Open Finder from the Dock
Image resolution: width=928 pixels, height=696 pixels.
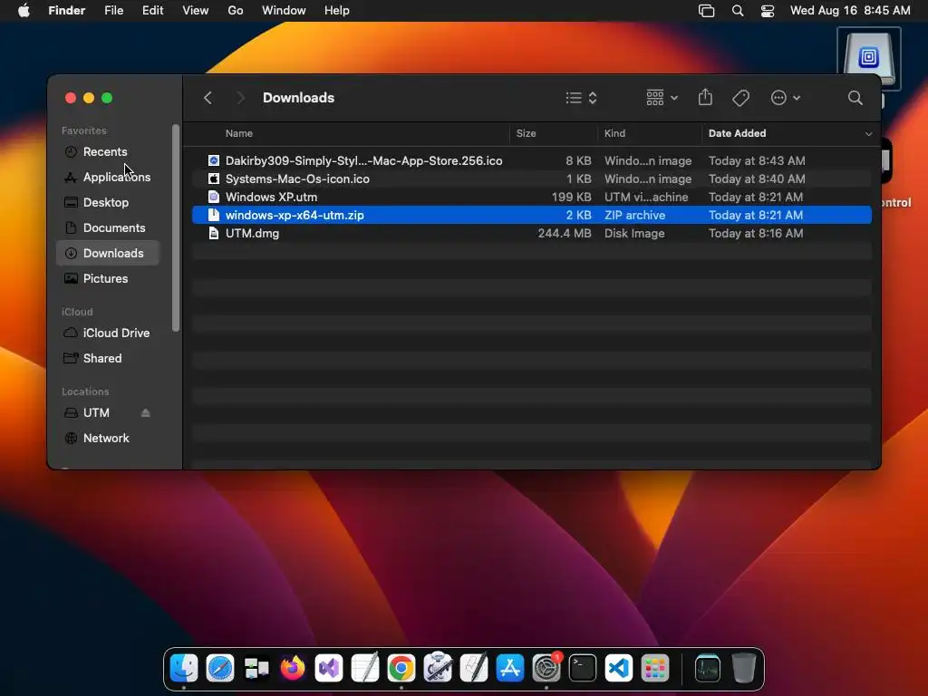[184, 668]
